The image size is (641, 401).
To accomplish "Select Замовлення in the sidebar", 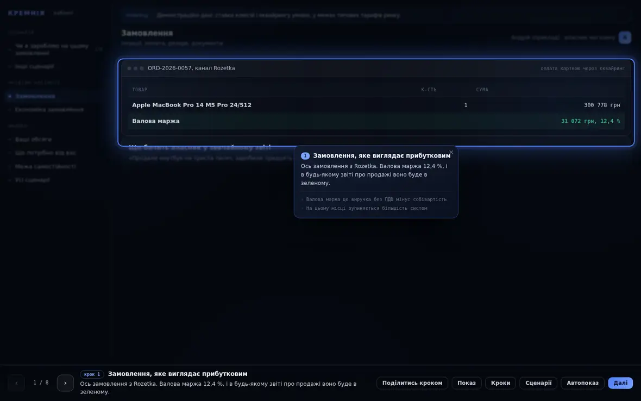I will click(35, 97).
